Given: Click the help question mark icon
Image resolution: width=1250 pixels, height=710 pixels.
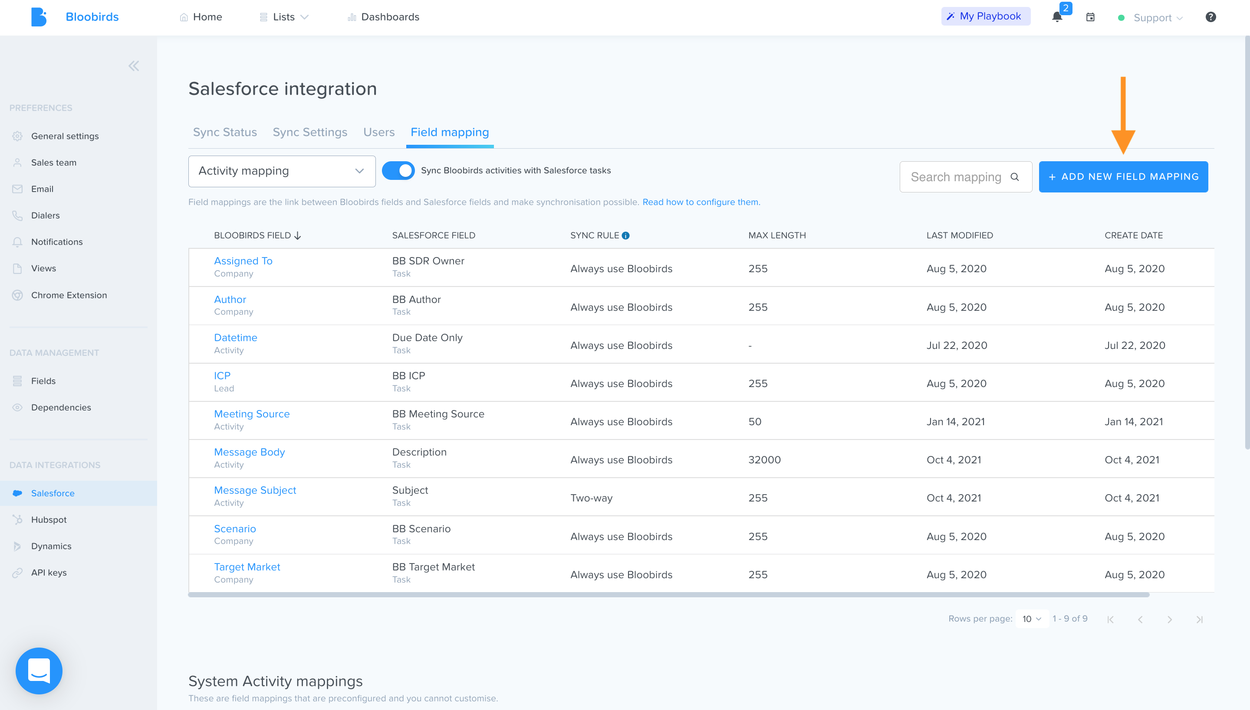Looking at the screenshot, I should point(1211,17).
